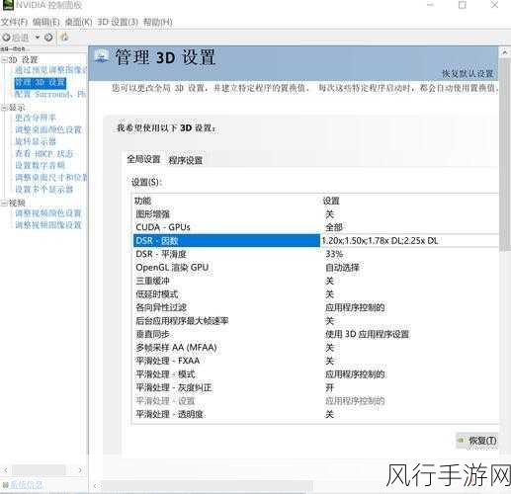
Task: Open 设置多个显示器 in the tree
Action: pyautogui.click(x=43, y=190)
